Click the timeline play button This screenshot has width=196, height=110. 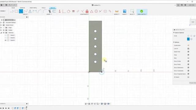(x=3, y=108)
